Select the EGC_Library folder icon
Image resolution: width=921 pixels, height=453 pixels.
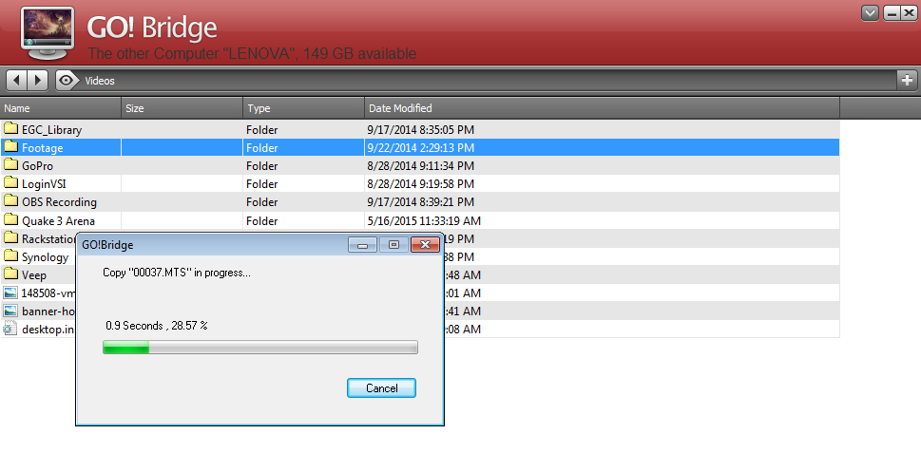click(x=10, y=128)
